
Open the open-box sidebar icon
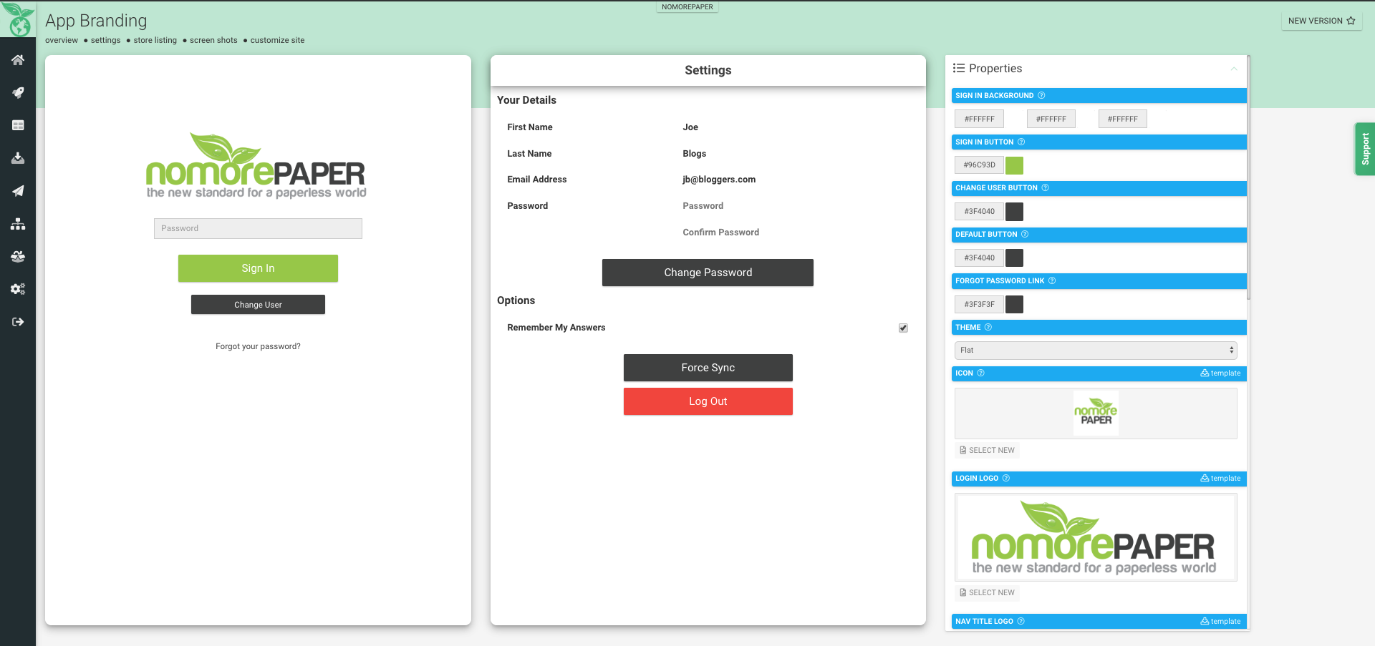(18, 256)
